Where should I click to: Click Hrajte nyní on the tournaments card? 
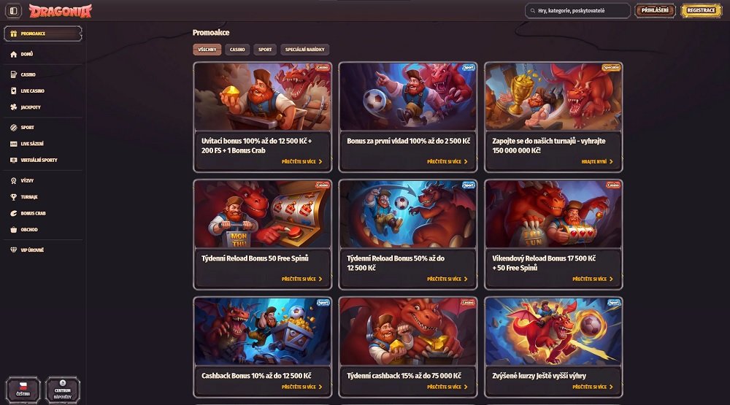(x=597, y=161)
